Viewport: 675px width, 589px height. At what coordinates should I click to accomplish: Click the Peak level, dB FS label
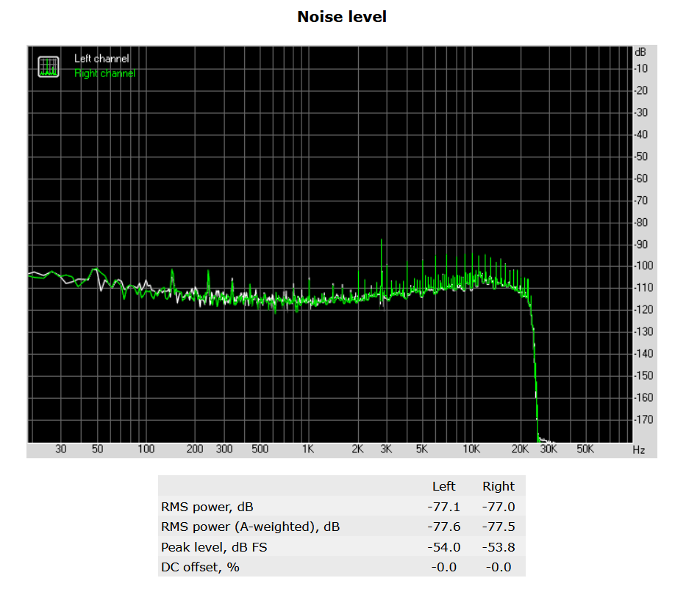click(214, 547)
